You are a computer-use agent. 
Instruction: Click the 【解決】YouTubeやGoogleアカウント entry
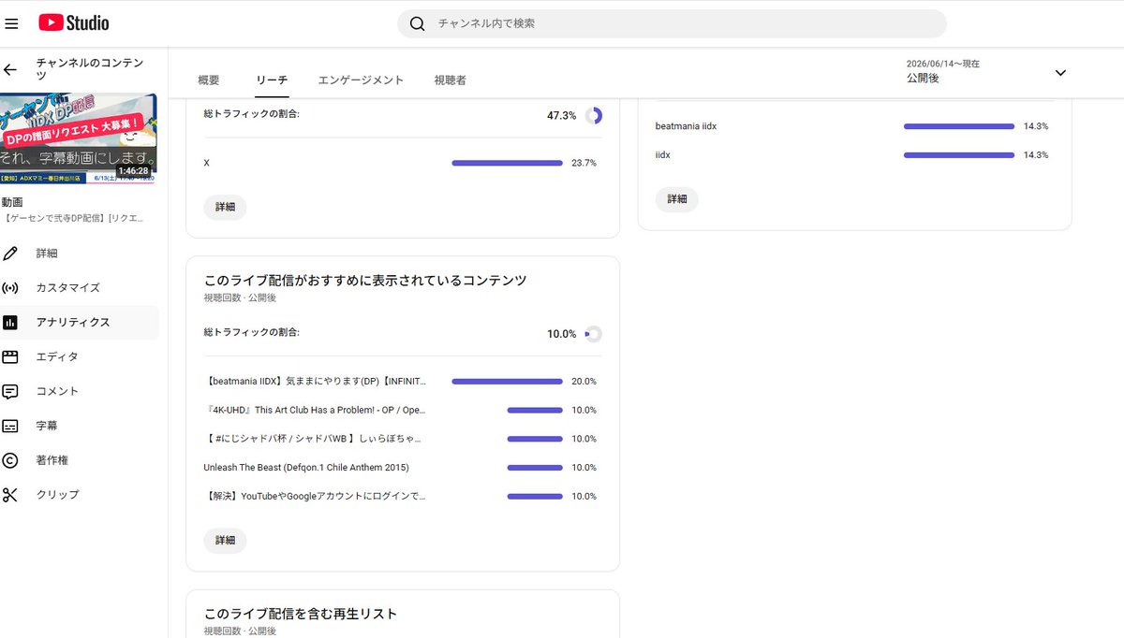click(315, 497)
